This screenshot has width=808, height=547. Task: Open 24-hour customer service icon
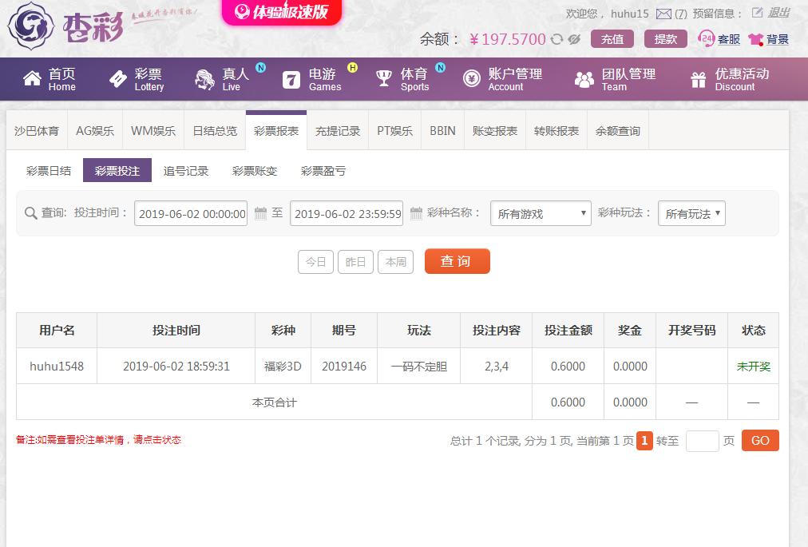point(706,38)
